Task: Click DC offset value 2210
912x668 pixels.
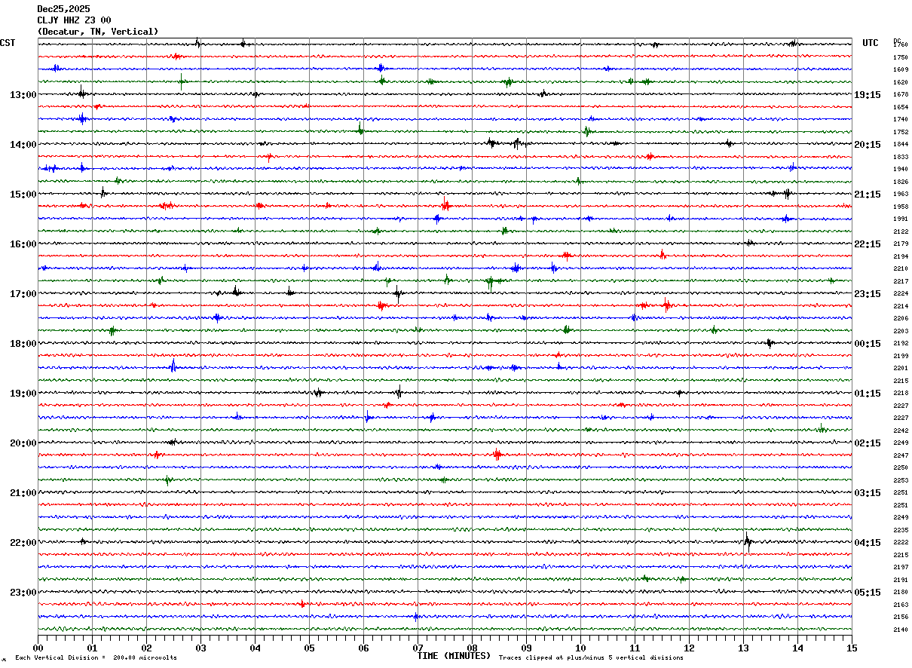Action: click(x=901, y=269)
